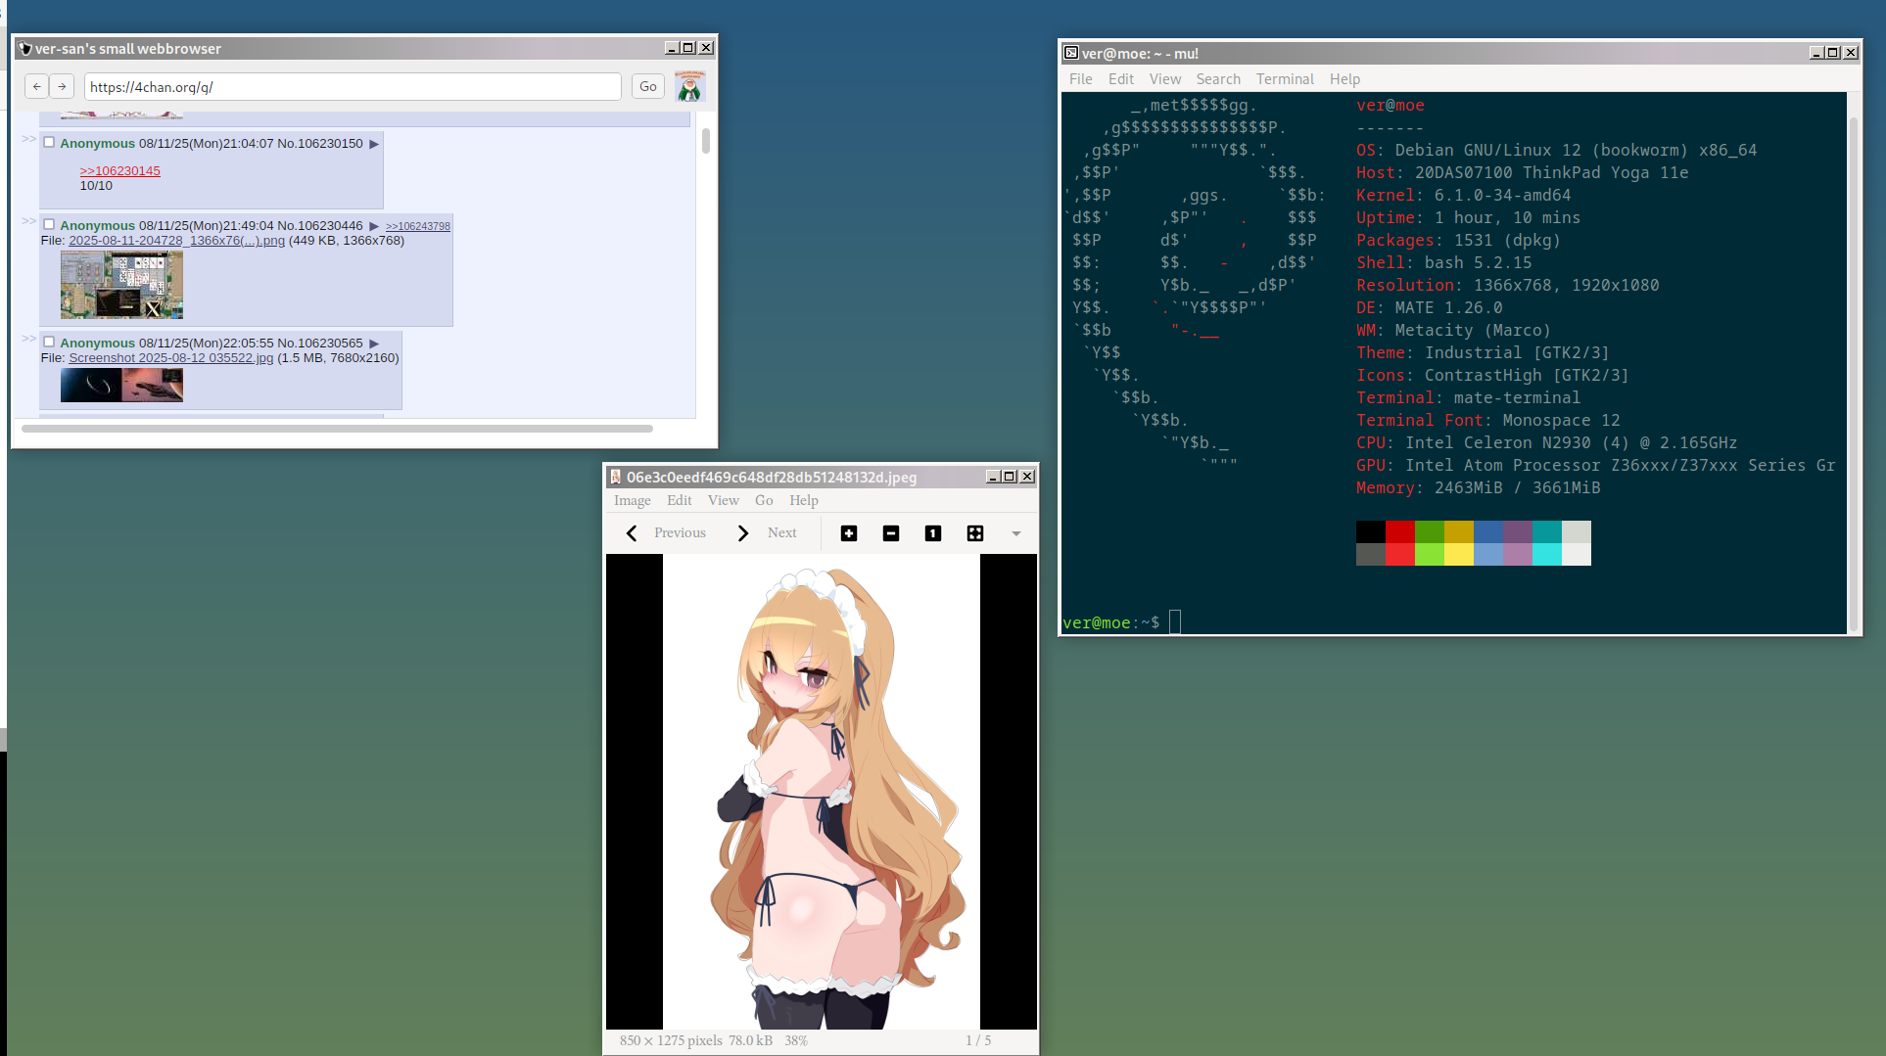This screenshot has width=1886, height=1056.
Task: Open post menu arrow for No.106230150
Action: [x=374, y=144]
